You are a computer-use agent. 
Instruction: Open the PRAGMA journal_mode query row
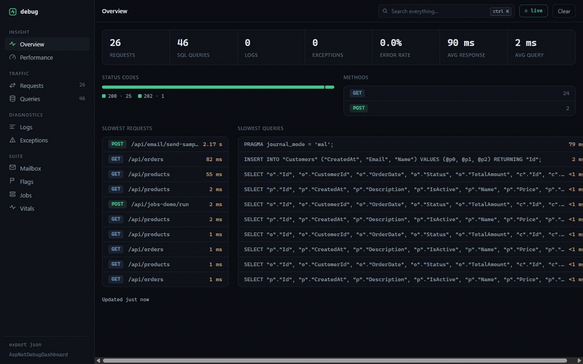tap(411, 144)
